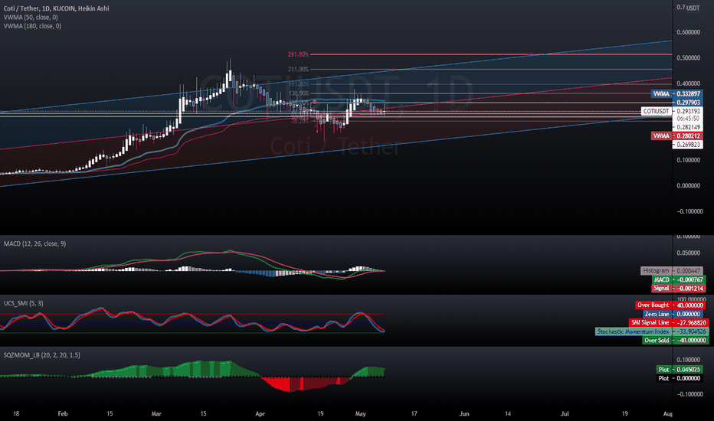Select the red Fibonacci anchor dot on chart
The width and height of the screenshot is (714, 421).
point(314,102)
